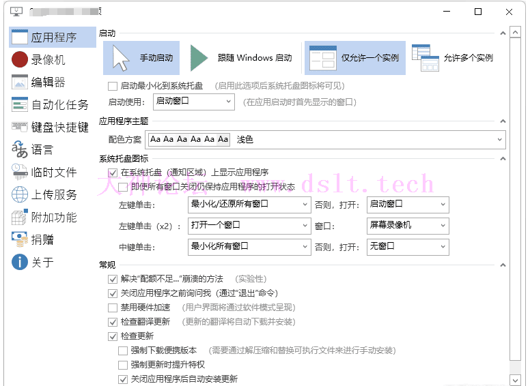This screenshot has height=386, width=530.
Task: Enable 启动最小化到系统托盘 checkbox
Action: tap(113, 87)
